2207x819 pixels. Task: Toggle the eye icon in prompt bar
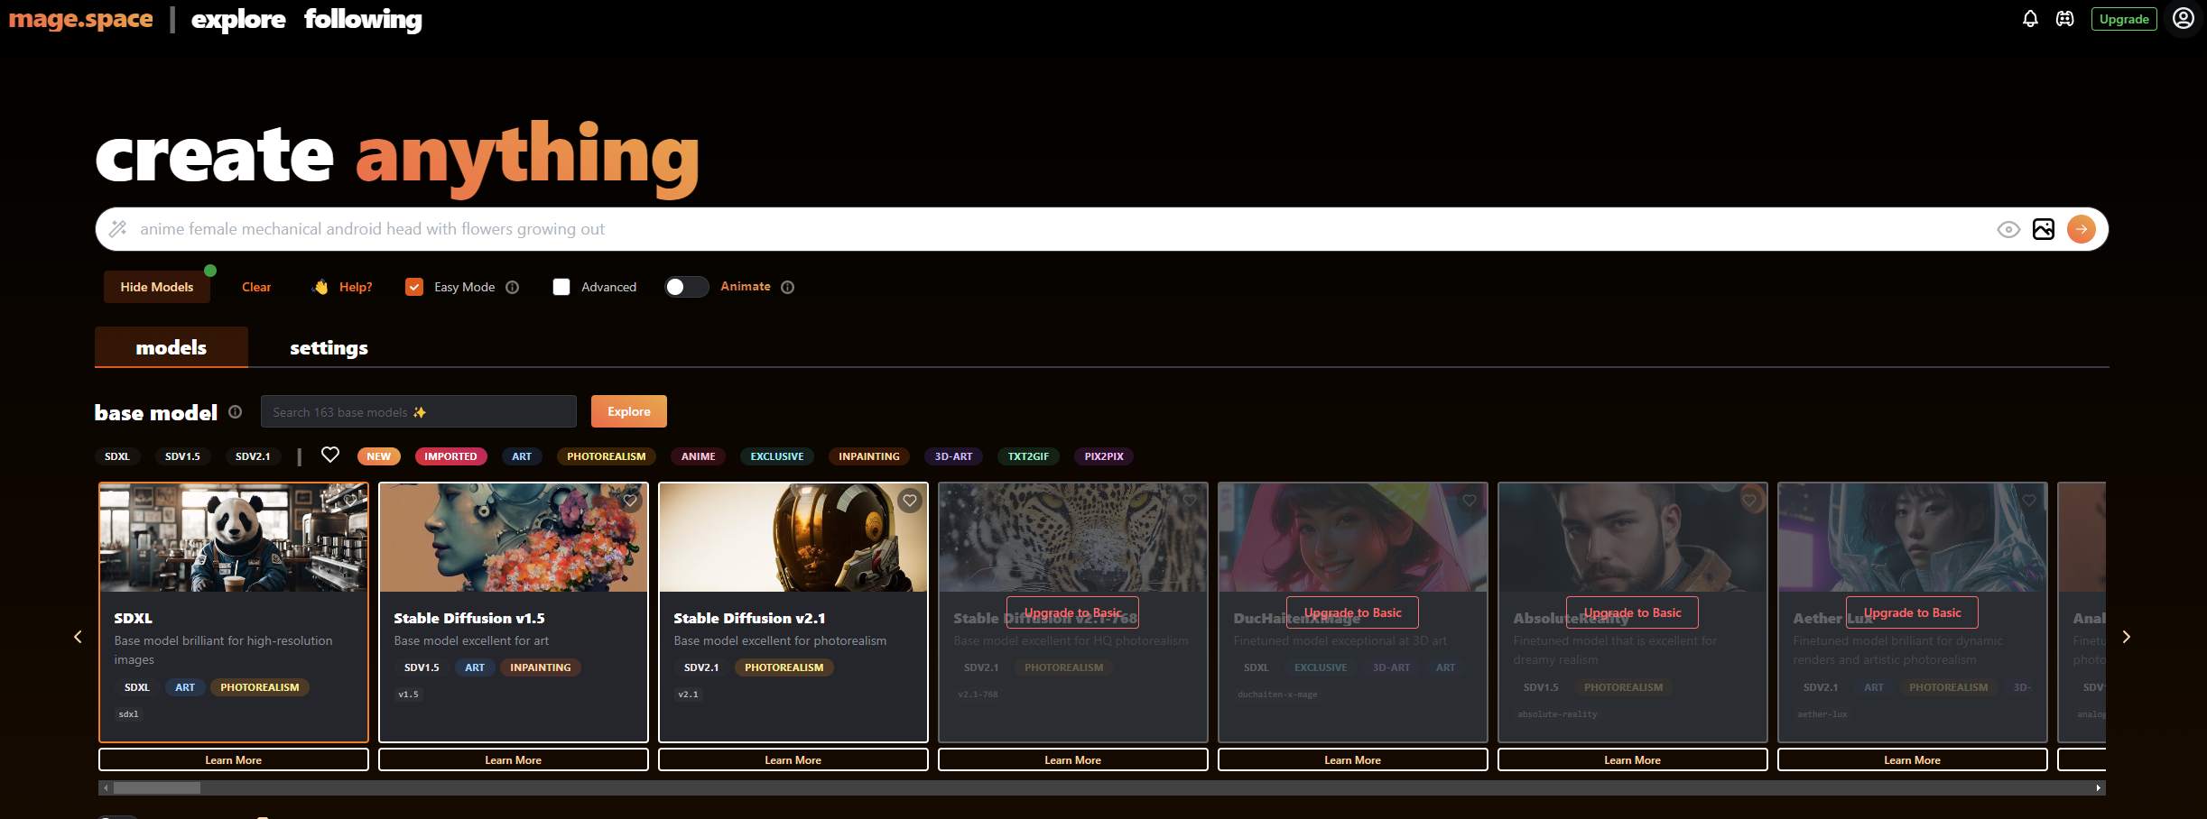(2008, 230)
